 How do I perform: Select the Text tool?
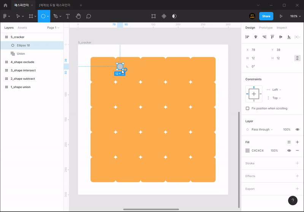tap(68, 16)
